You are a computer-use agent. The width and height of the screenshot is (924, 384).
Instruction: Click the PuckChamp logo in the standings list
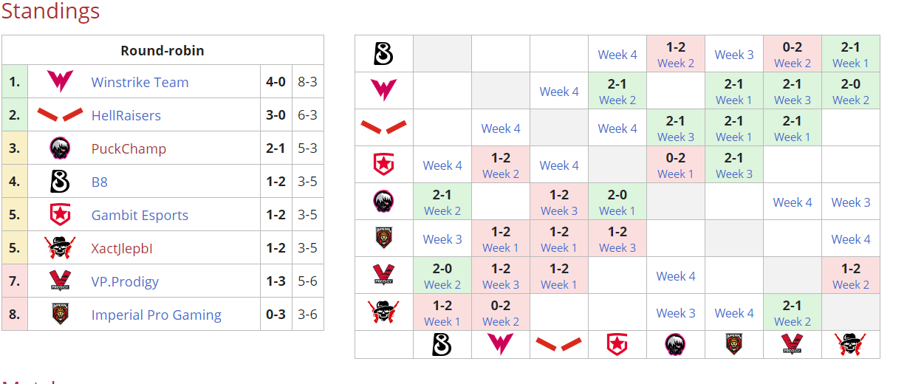59,148
